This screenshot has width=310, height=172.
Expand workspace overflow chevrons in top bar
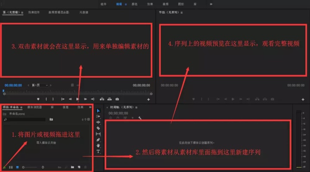(211, 4)
